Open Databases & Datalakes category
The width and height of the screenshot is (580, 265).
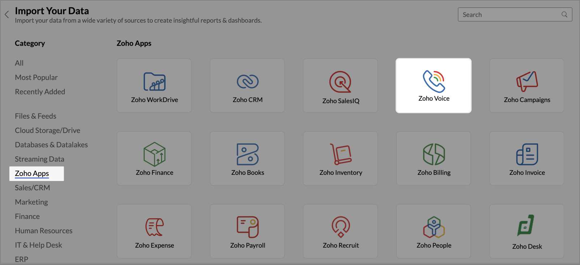(x=51, y=145)
